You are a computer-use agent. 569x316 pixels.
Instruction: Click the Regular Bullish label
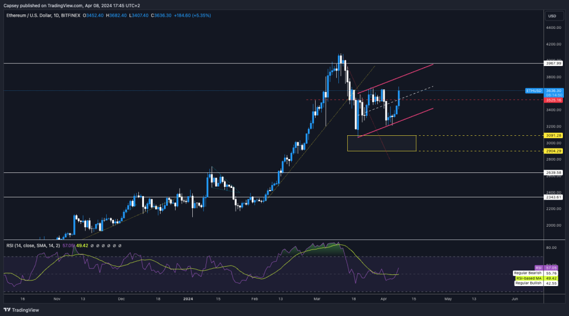(528, 283)
